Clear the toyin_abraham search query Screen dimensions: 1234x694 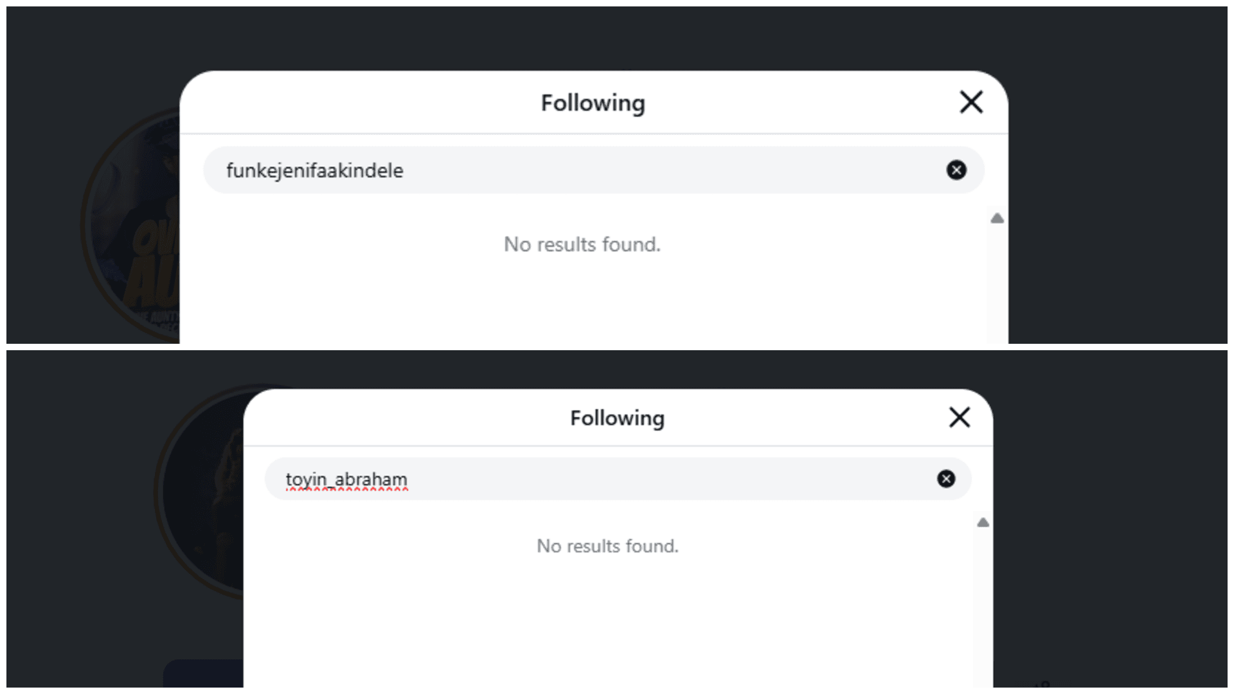(946, 479)
